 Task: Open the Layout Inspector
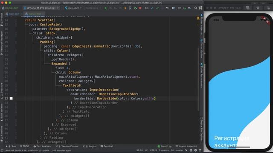[x=186, y=146]
